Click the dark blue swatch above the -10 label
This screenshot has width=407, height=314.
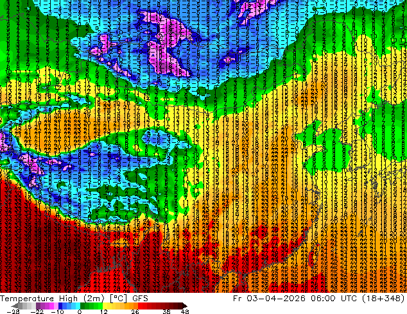tap(60, 306)
